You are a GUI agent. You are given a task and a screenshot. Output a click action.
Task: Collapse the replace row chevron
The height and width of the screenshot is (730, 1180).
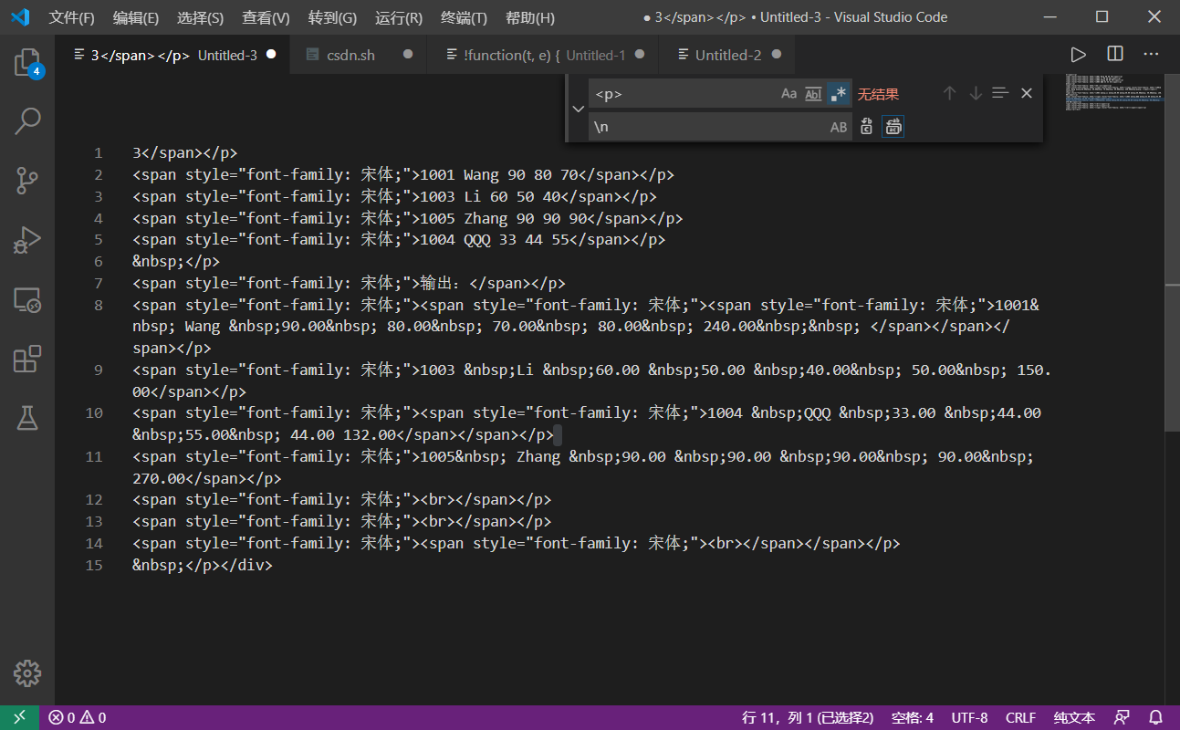coord(577,109)
